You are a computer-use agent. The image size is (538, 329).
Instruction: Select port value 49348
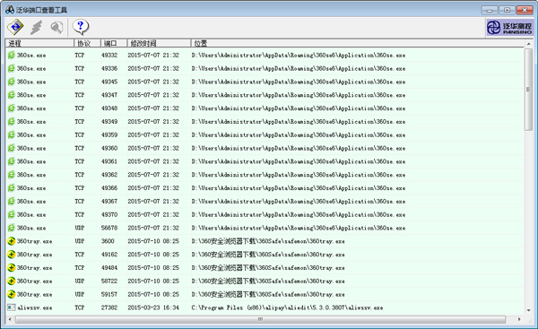109,108
